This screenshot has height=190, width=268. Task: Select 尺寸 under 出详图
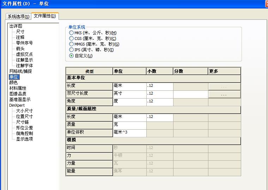tap(20, 32)
